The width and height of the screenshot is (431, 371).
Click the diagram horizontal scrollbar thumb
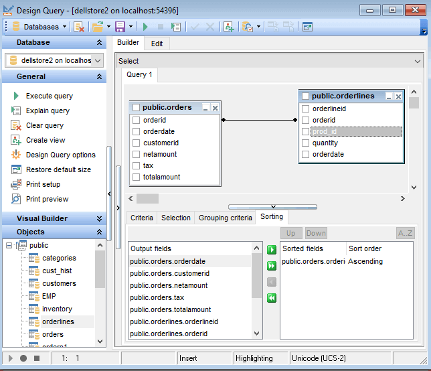tap(147, 198)
